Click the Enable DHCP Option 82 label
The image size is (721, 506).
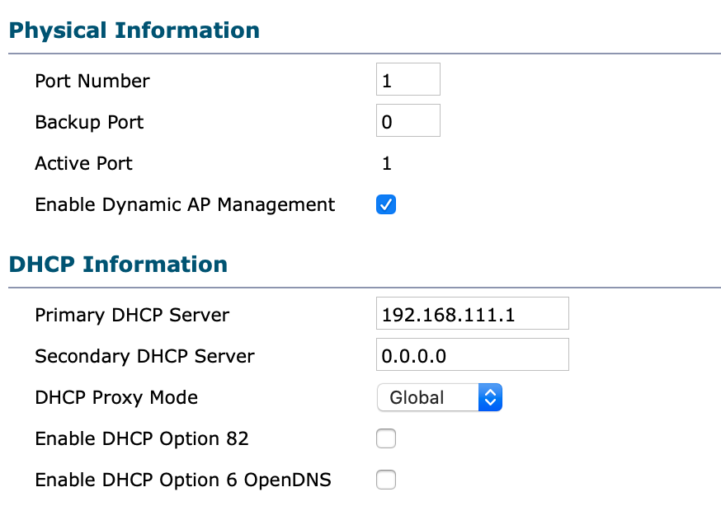coord(142,439)
